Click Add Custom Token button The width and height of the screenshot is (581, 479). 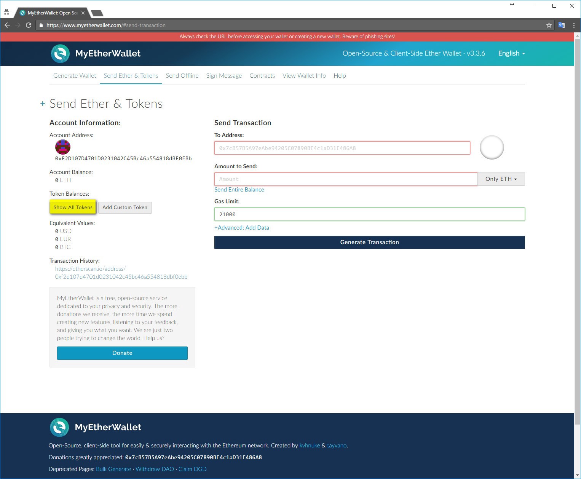click(x=125, y=208)
